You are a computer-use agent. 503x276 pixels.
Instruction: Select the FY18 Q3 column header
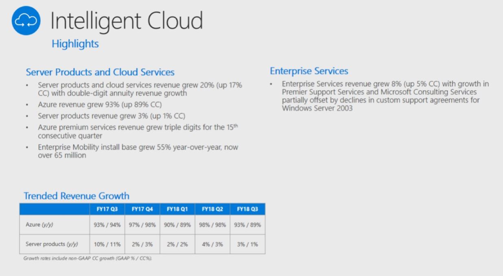coord(248,209)
